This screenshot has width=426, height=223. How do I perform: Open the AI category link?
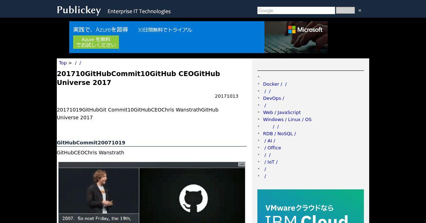(x=270, y=141)
